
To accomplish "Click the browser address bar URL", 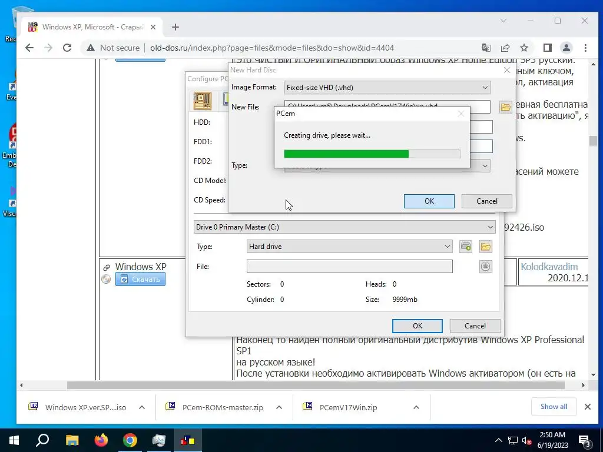I will pos(272,48).
